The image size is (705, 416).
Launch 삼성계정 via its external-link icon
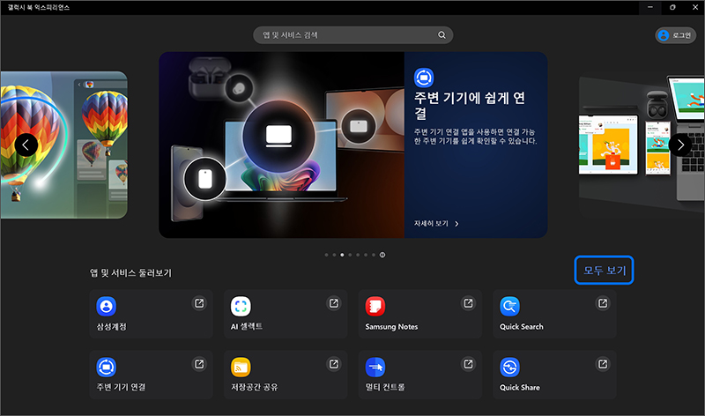pyautogui.click(x=199, y=303)
